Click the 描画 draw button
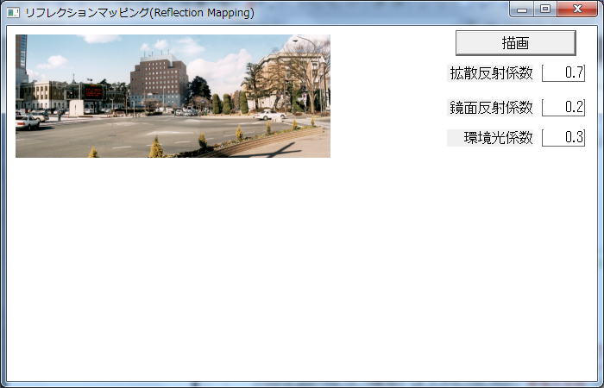 (515, 43)
